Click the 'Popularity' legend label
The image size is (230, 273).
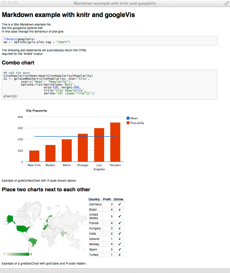137,123
